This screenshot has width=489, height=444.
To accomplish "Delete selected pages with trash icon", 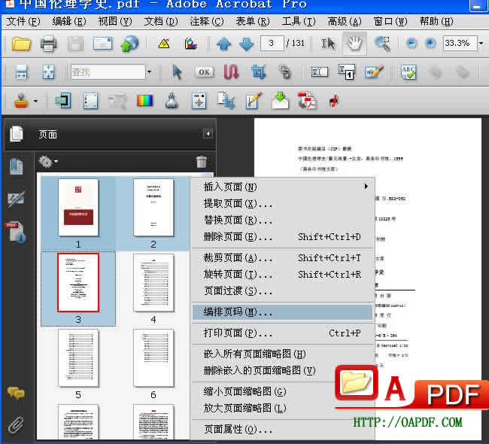I will click(202, 162).
